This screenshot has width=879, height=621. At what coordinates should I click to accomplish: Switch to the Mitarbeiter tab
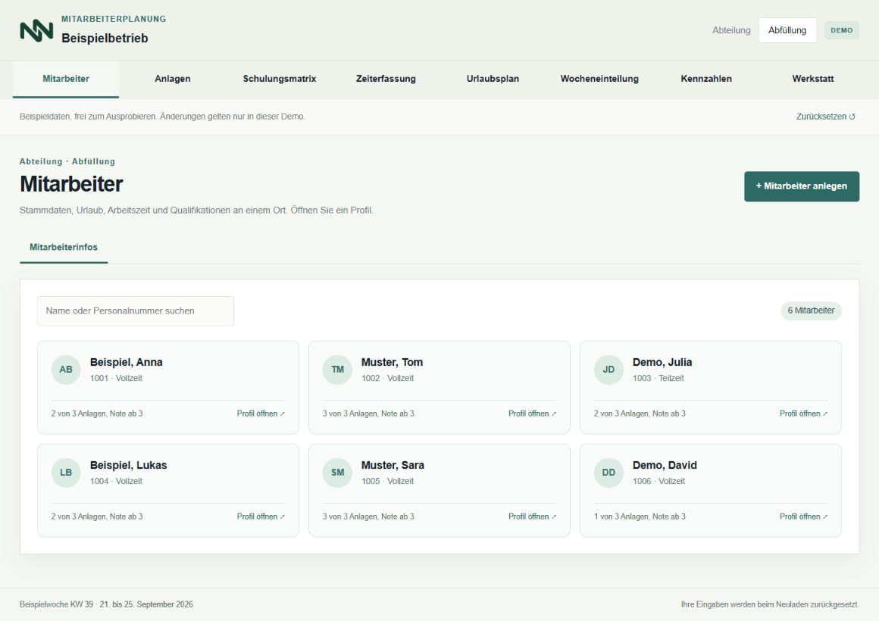coord(66,79)
